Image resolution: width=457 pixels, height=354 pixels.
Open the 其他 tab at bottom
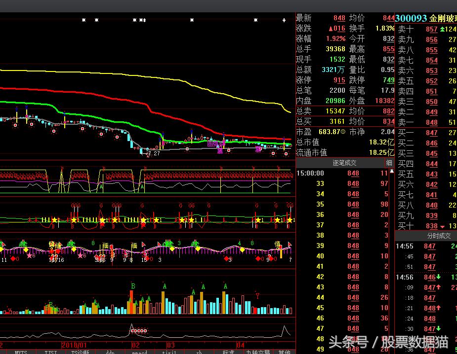click(284, 352)
